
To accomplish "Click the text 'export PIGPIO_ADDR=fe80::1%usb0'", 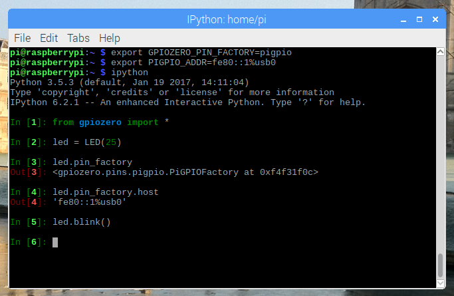I will (x=193, y=63).
